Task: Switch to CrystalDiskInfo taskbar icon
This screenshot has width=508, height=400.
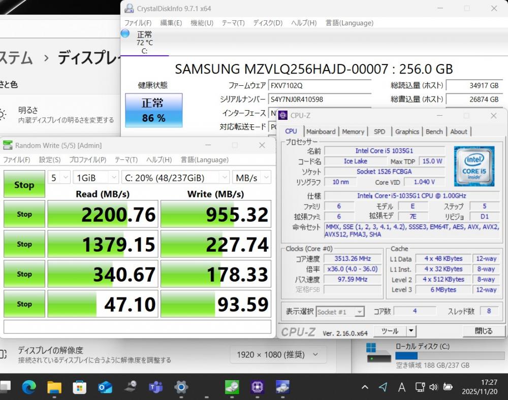Action: tap(282, 387)
